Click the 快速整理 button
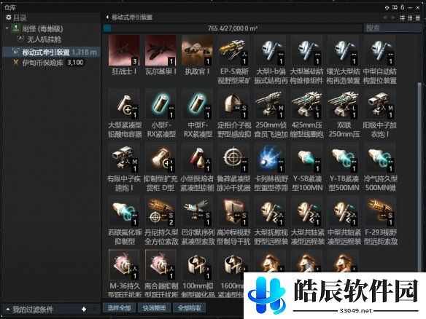 point(154,308)
